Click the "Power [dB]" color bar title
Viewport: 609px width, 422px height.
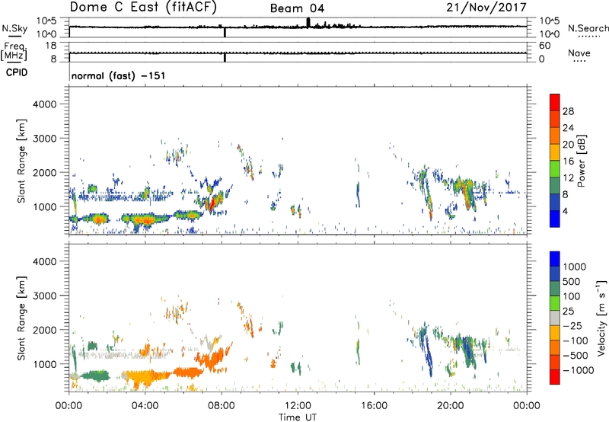(581, 161)
